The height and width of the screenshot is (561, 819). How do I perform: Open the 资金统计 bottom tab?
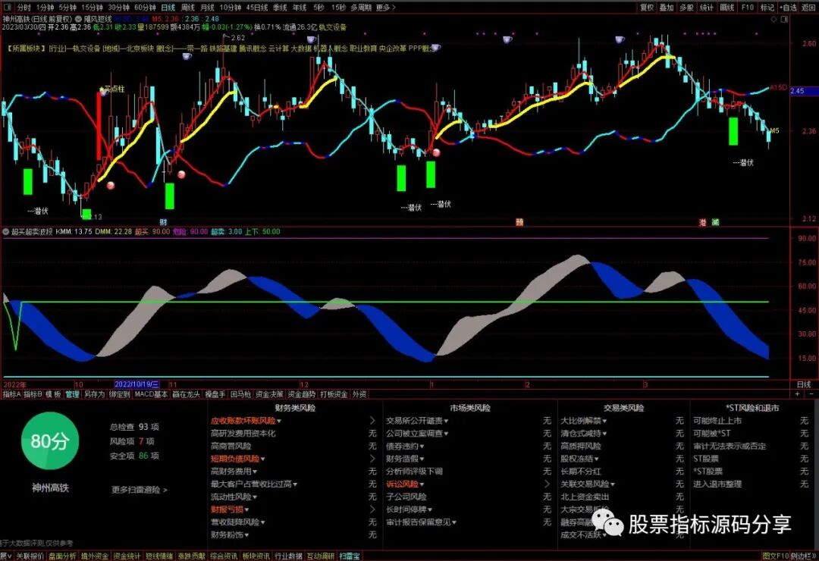click(x=127, y=556)
